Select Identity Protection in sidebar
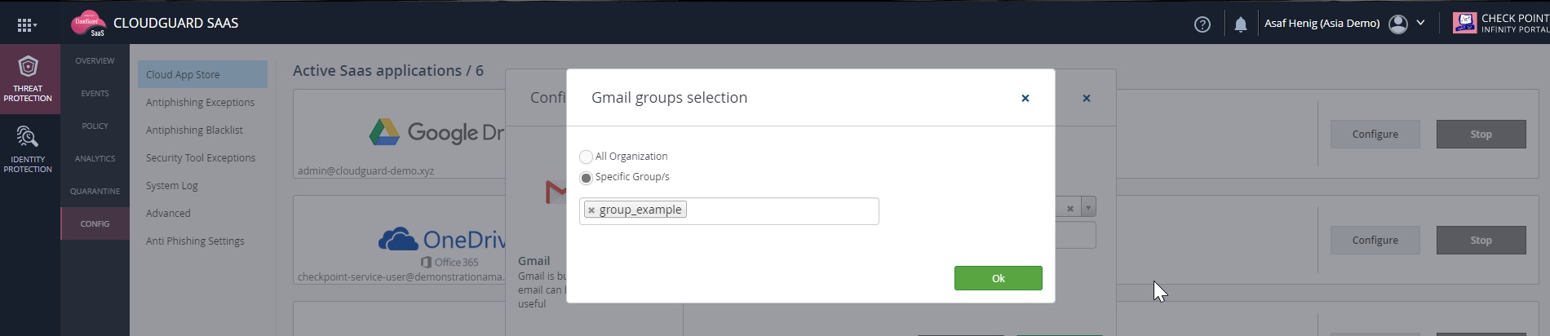 (28, 149)
